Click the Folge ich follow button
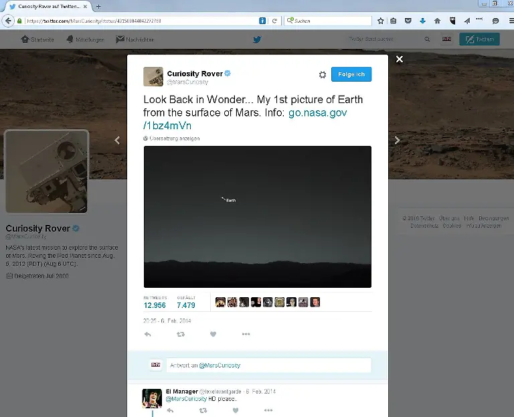The image size is (514, 417). (351, 74)
